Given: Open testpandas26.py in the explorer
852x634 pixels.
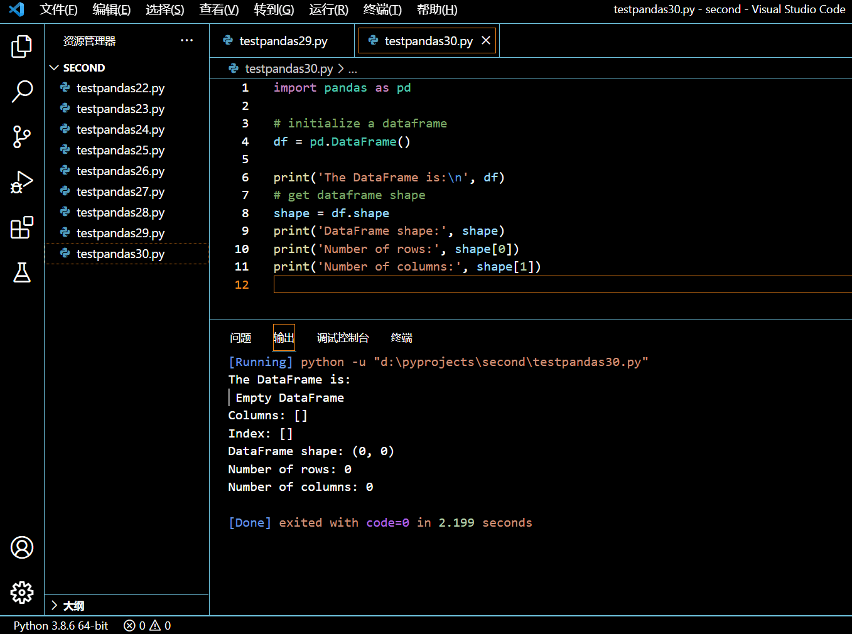Looking at the screenshot, I should click(127, 171).
